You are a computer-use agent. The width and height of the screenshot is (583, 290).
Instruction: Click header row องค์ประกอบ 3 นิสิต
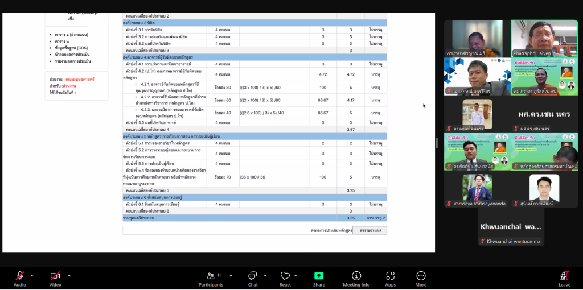tap(254, 23)
